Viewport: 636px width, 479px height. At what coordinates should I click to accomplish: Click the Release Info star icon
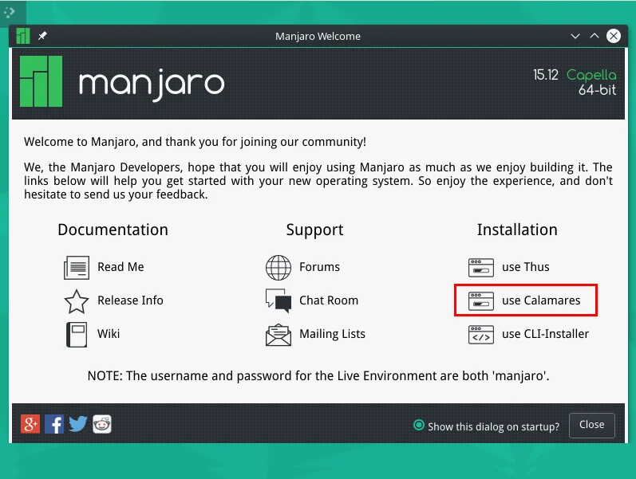click(77, 301)
